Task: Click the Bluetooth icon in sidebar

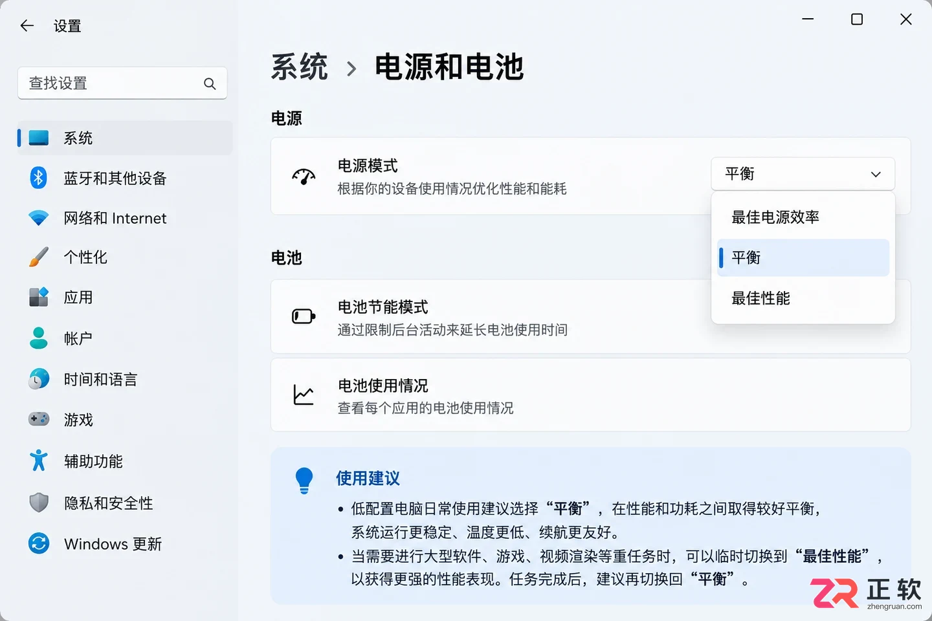Action: click(39, 178)
